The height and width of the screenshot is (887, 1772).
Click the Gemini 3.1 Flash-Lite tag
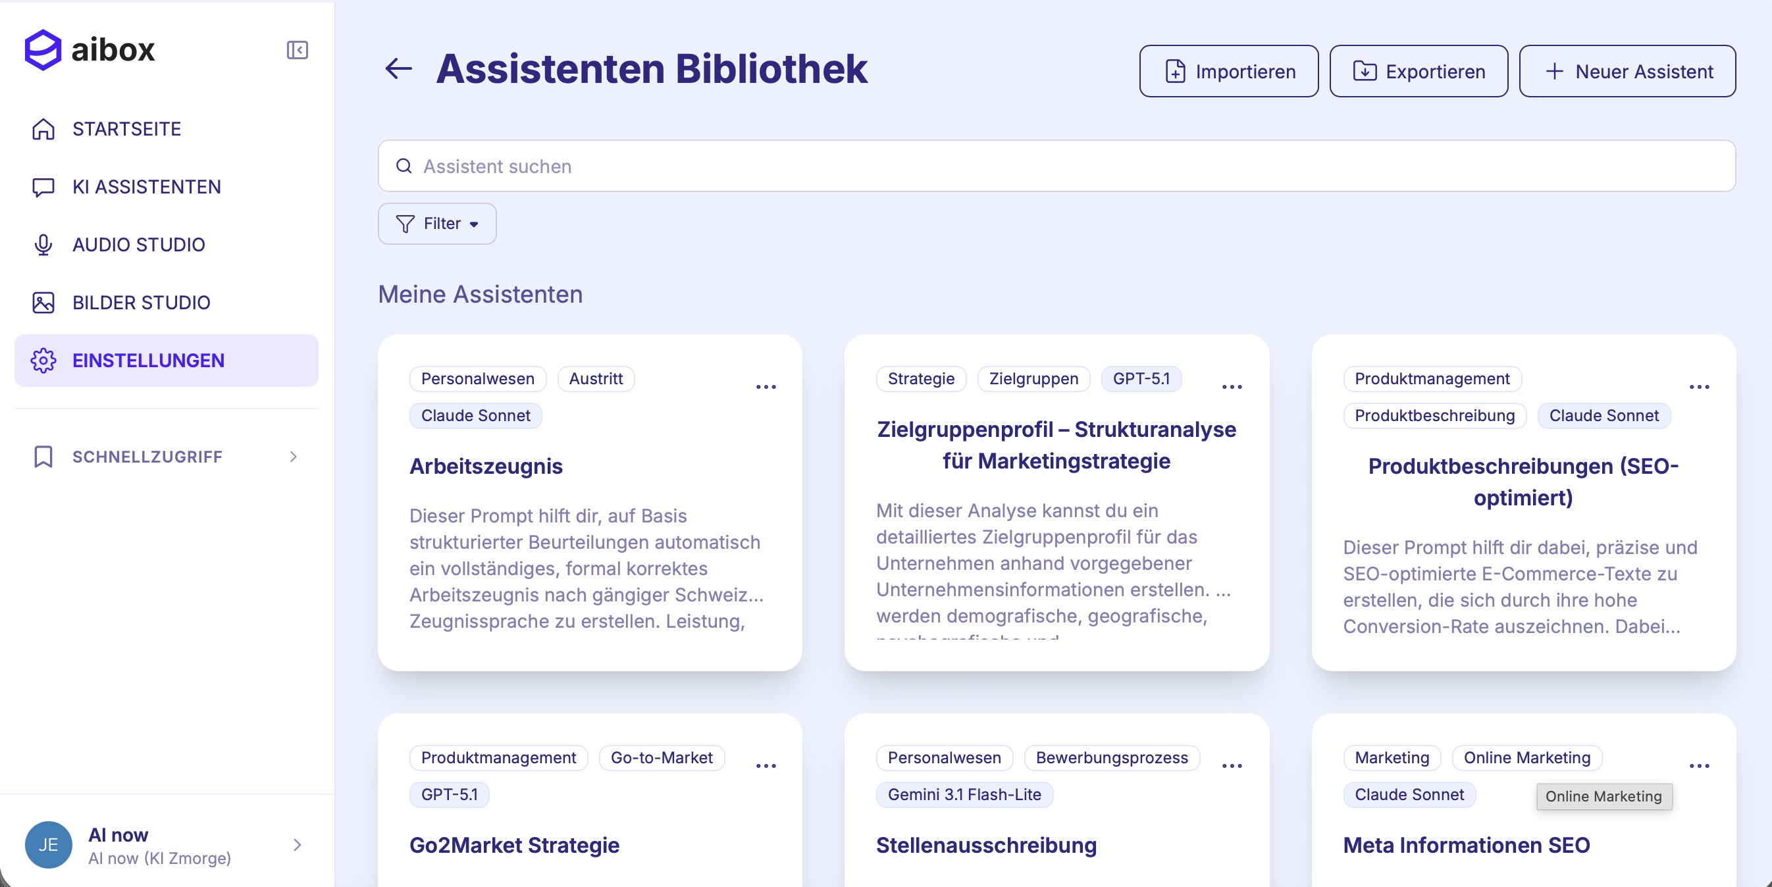click(964, 795)
